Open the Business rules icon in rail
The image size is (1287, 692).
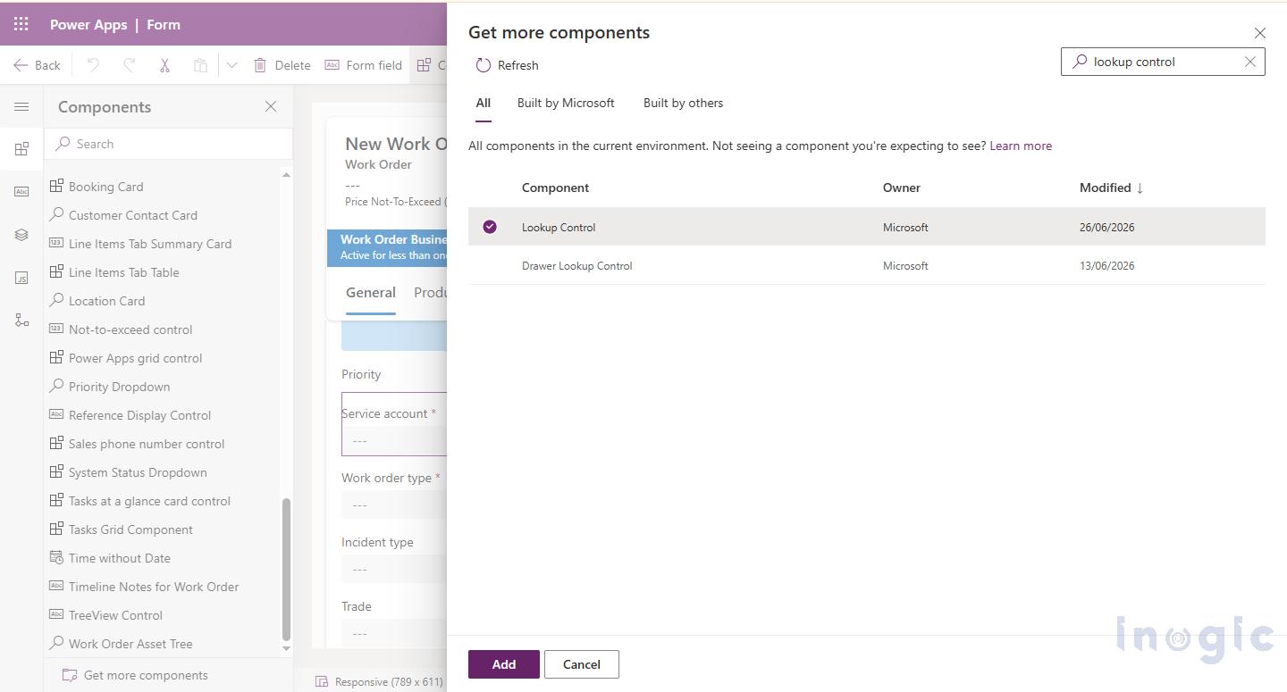[x=21, y=321]
